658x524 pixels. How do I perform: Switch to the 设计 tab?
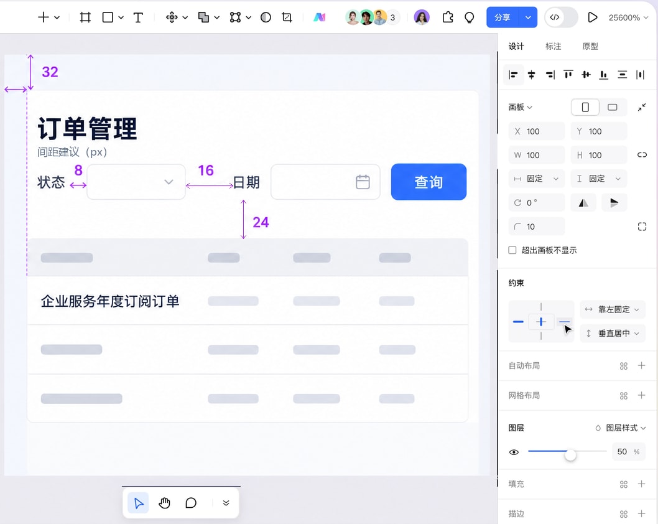516,46
